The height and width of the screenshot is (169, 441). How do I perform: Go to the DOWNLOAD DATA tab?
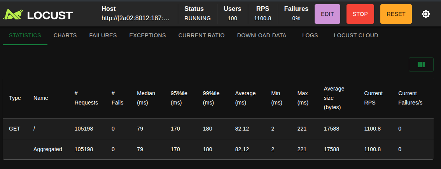(262, 35)
